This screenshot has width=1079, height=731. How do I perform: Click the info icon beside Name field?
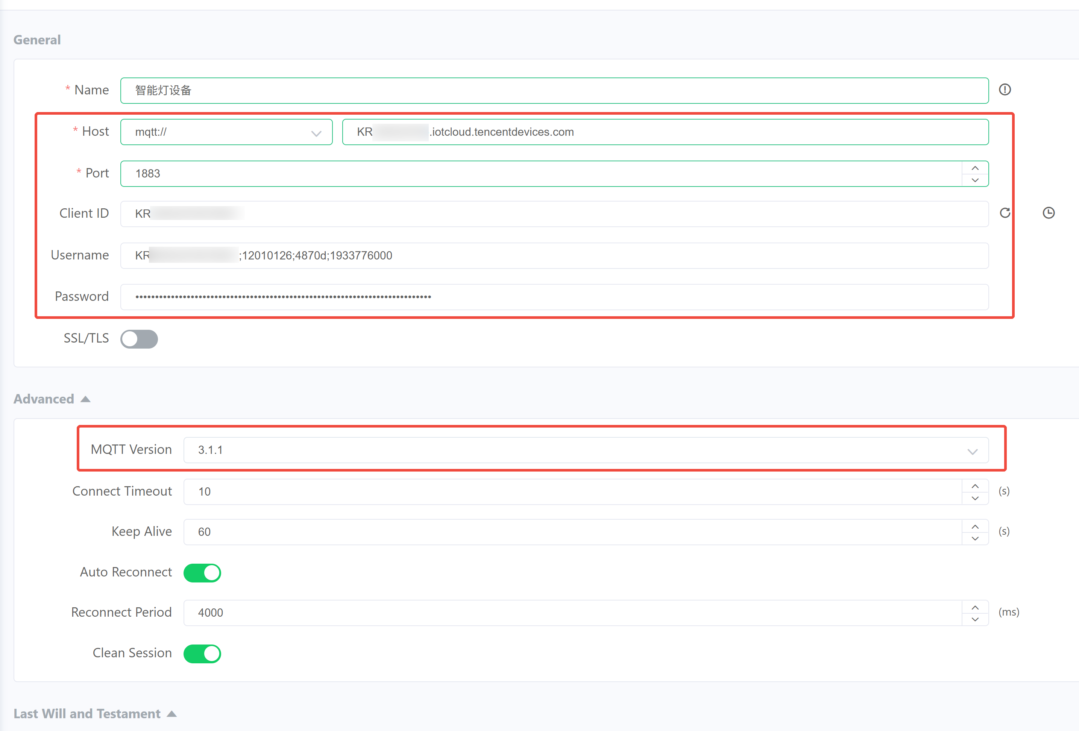[x=1005, y=89]
